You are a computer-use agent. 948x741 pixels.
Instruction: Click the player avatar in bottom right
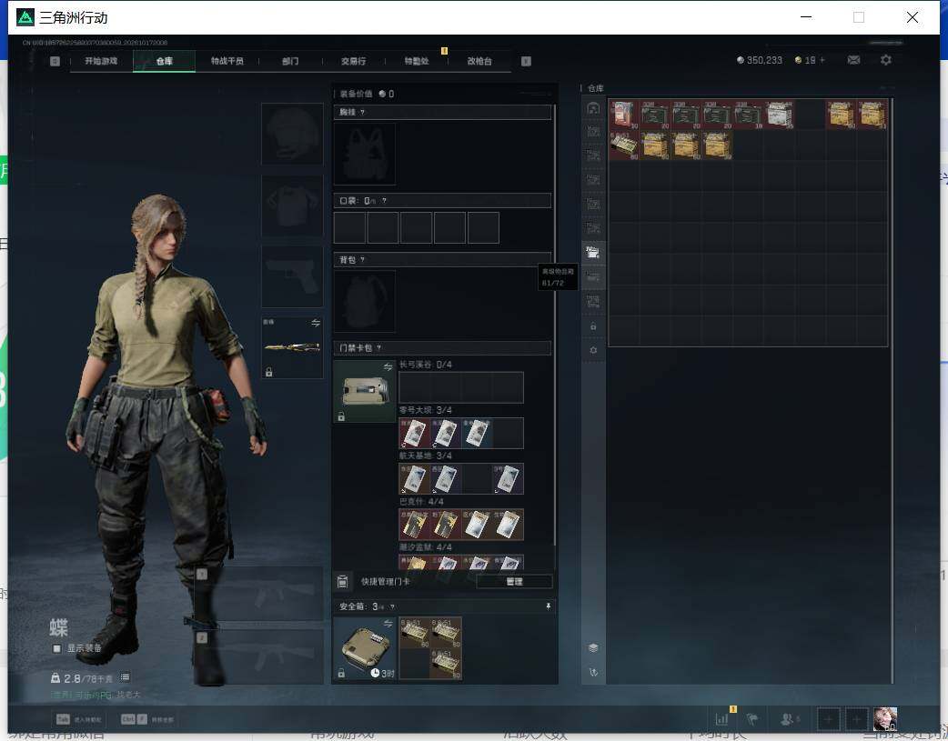885,718
